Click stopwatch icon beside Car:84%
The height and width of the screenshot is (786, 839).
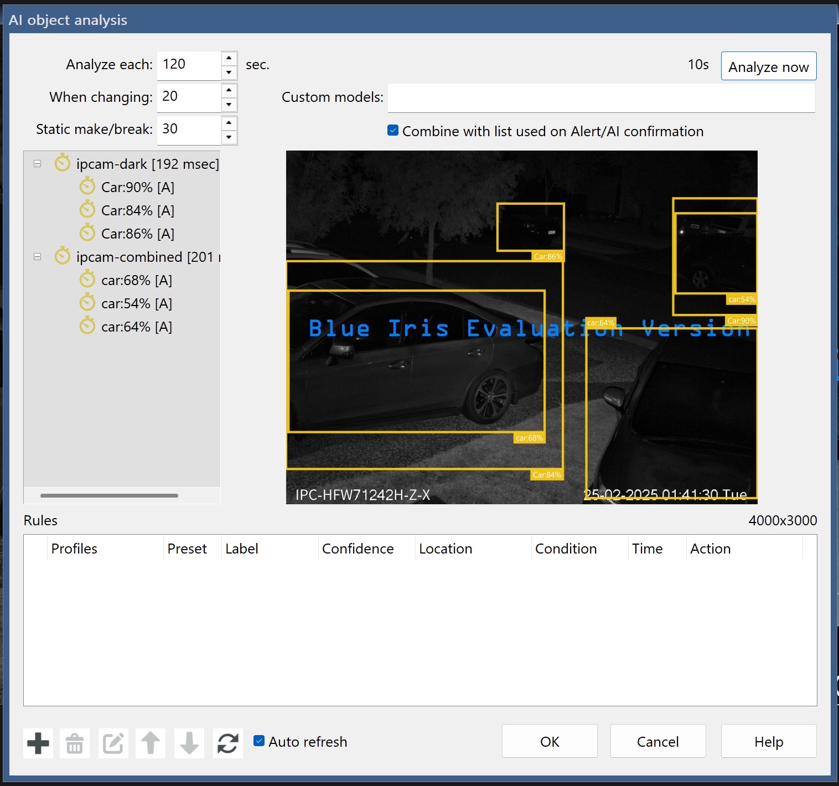(x=87, y=210)
